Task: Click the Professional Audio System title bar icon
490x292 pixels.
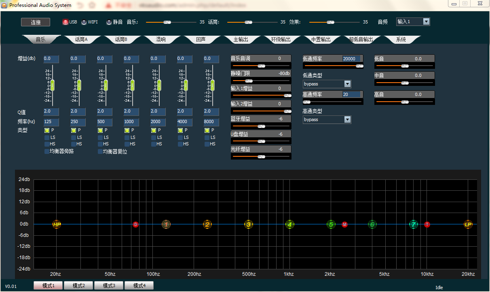Action: pyautogui.click(x=4, y=5)
